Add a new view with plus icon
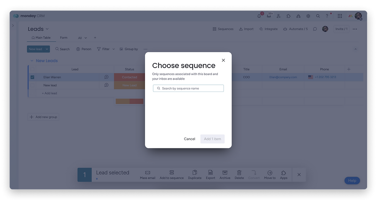The width and height of the screenshot is (377, 200). (95, 38)
